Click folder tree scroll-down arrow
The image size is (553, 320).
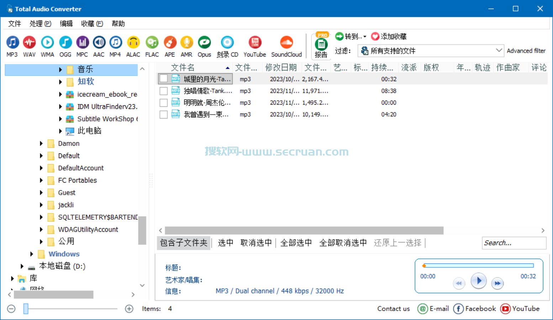[x=142, y=285]
